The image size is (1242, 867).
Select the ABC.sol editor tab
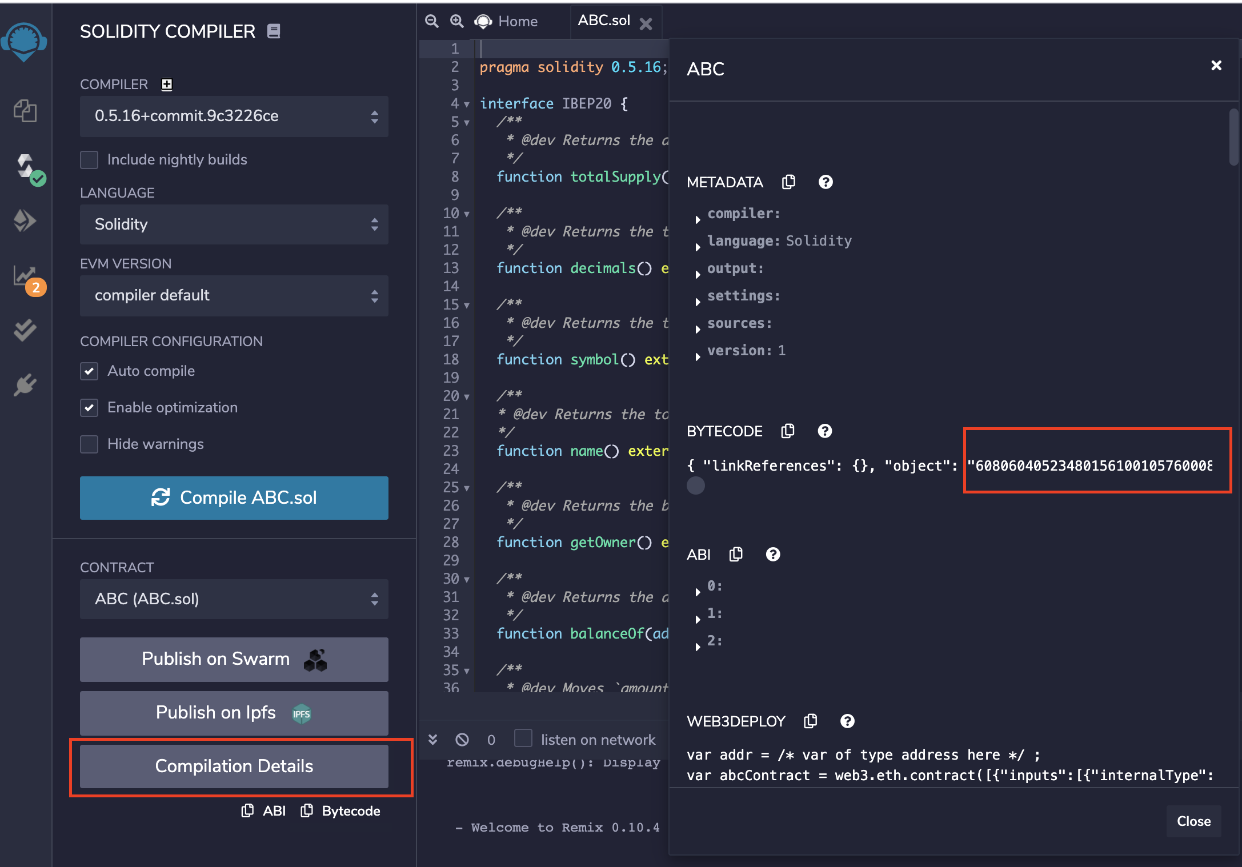tap(603, 21)
